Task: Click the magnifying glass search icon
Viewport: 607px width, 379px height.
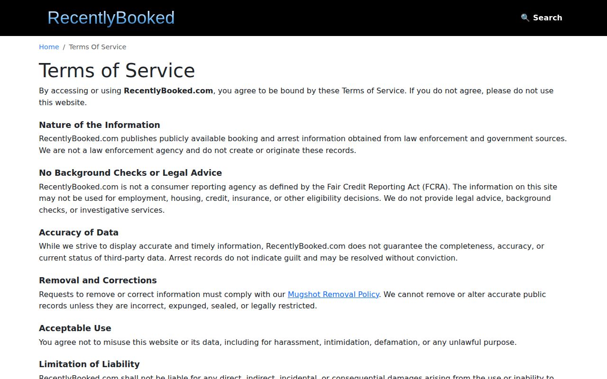Action: click(525, 18)
